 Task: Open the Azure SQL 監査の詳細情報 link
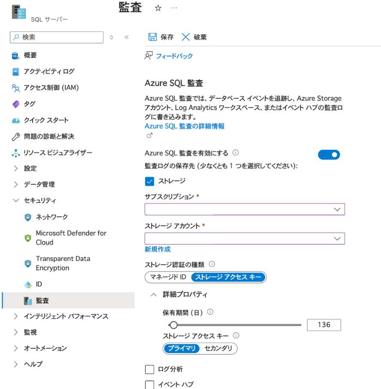pos(184,126)
